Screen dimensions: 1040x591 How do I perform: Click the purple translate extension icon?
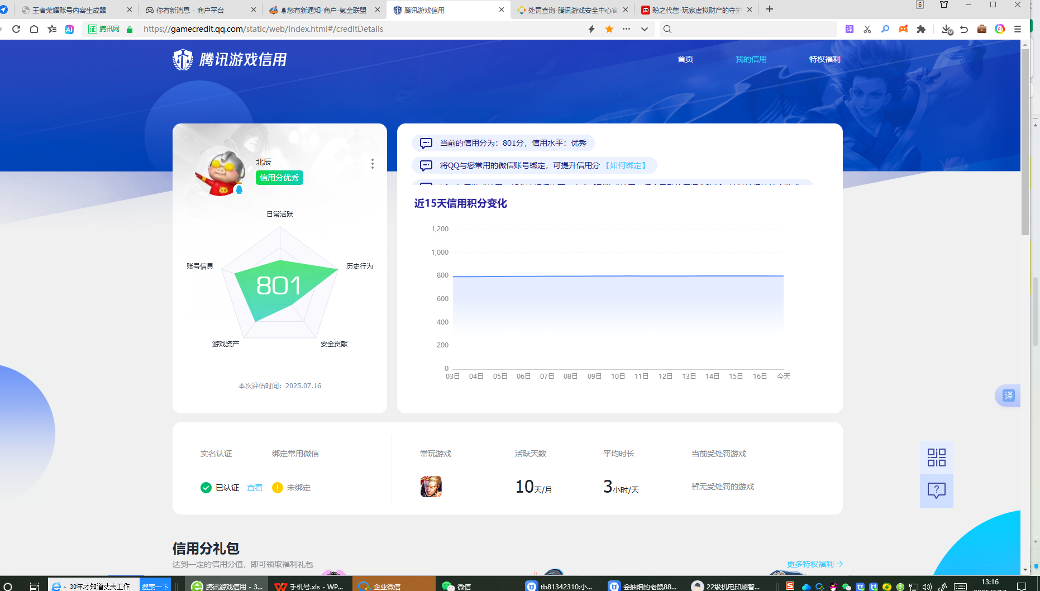[850, 29]
